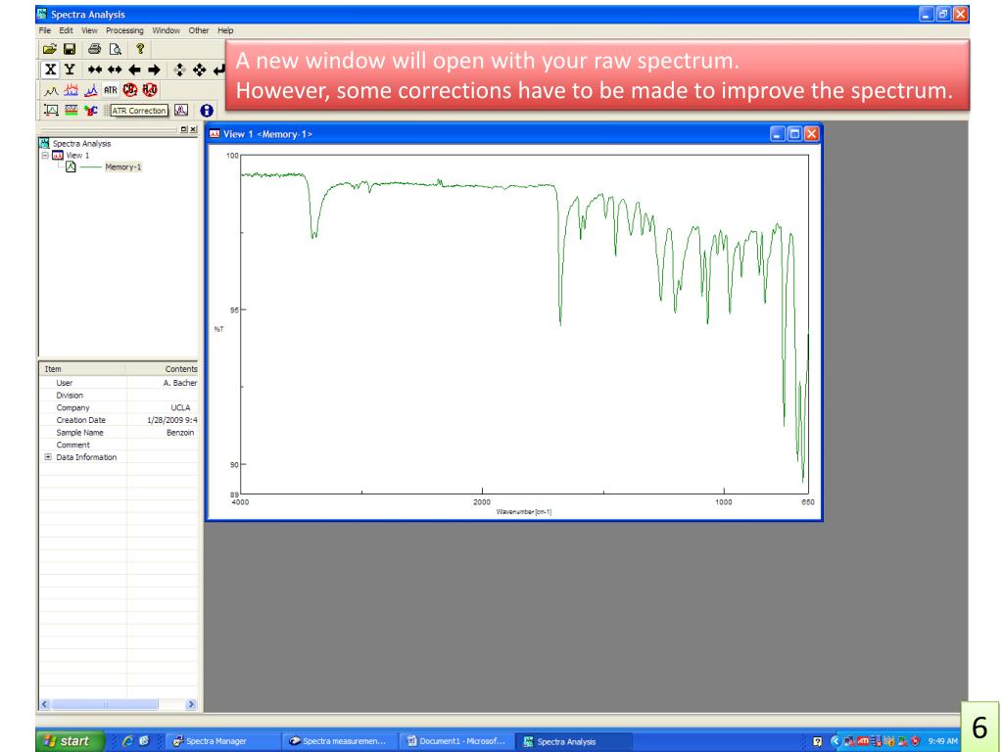Click the framed peak view icon

pos(51,111)
